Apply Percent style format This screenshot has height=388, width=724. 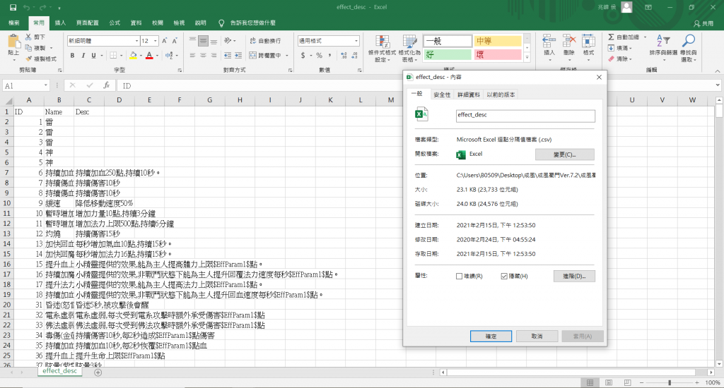coord(319,55)
